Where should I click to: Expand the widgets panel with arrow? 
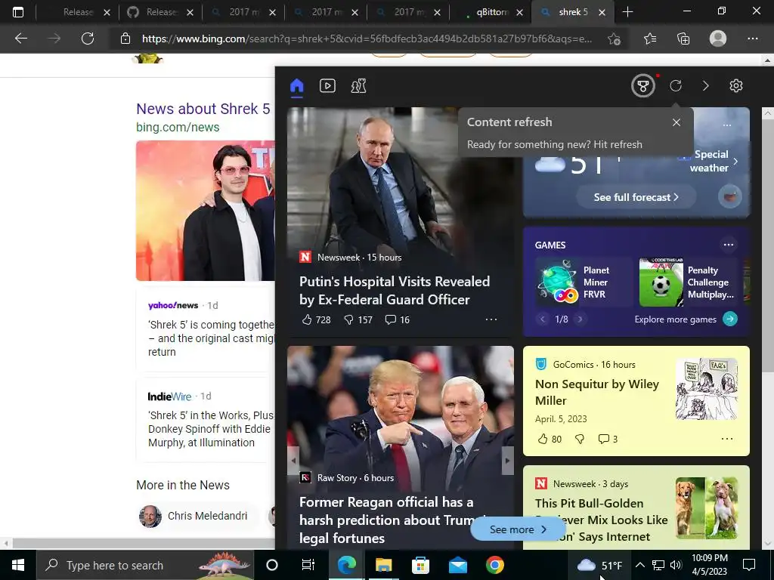pyautogui.click(x=705, y=86)
